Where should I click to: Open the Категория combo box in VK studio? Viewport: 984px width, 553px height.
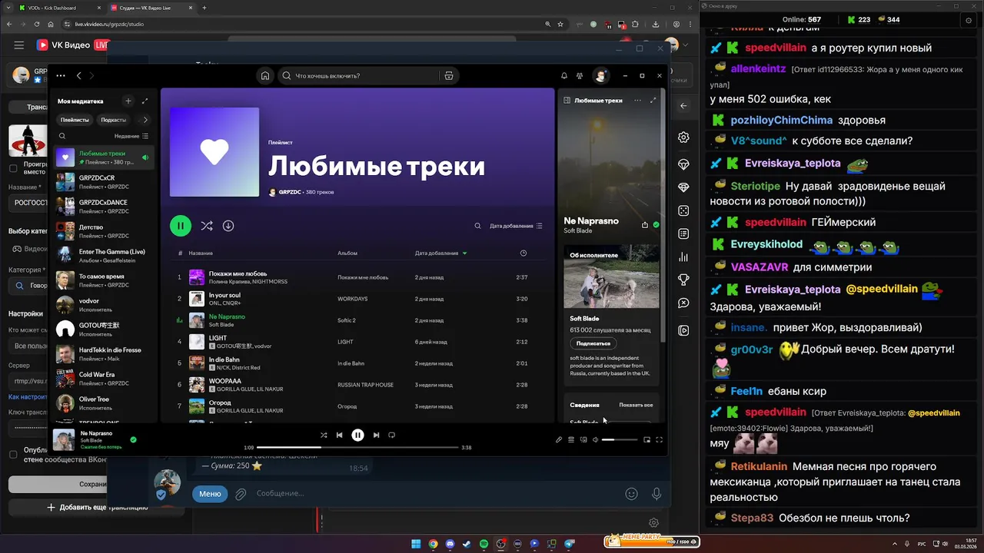28,286
